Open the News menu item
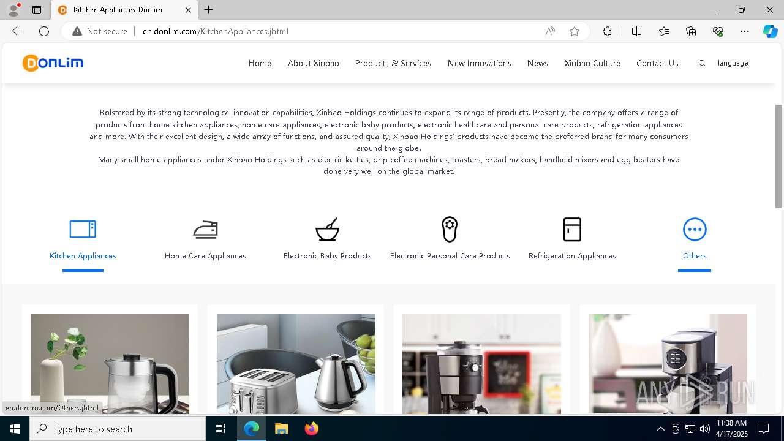This screenshot has width=784, height=441. tap(538, 63)
